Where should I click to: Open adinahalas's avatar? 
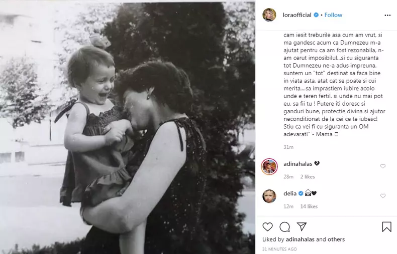coord(269,166)
